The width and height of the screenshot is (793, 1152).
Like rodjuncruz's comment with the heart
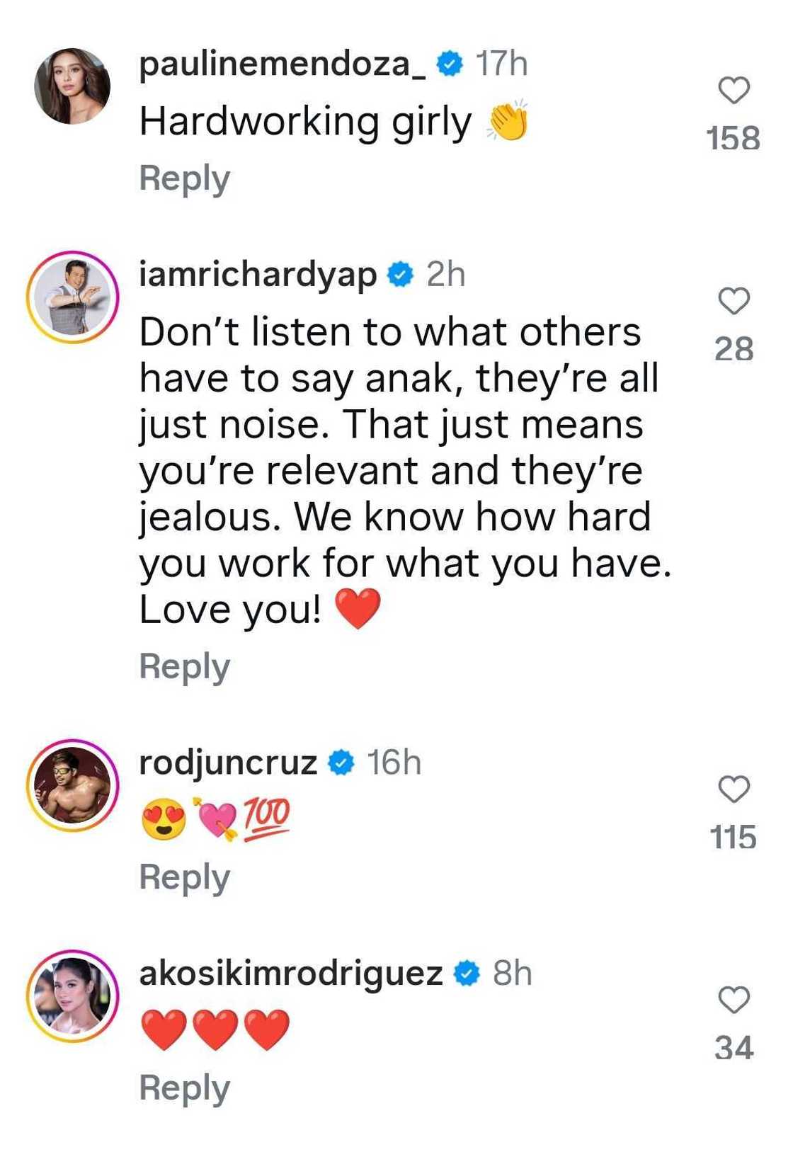(734, 789)
